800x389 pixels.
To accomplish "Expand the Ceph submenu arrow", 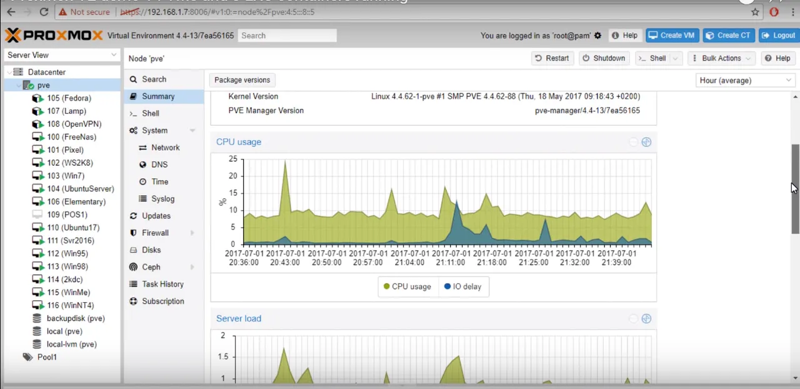I will click(192, 267).
